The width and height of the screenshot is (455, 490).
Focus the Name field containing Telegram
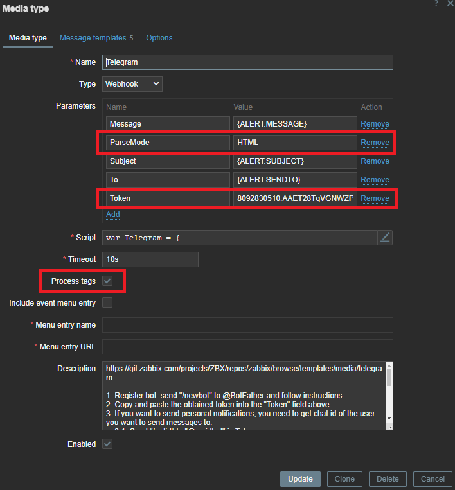click(x=247, y=62)
